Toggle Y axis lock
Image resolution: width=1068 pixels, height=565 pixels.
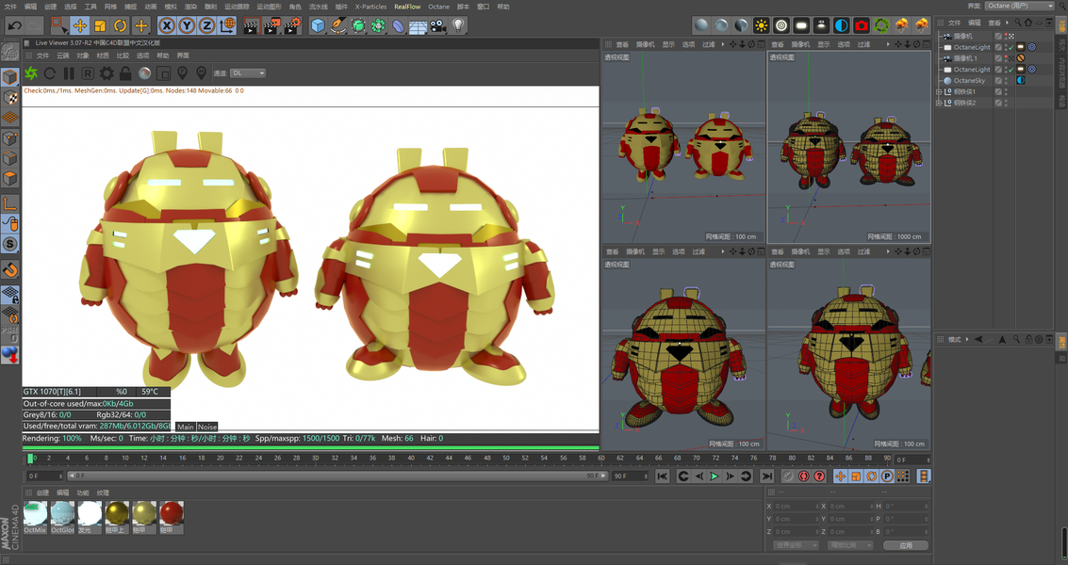point(187,25)
